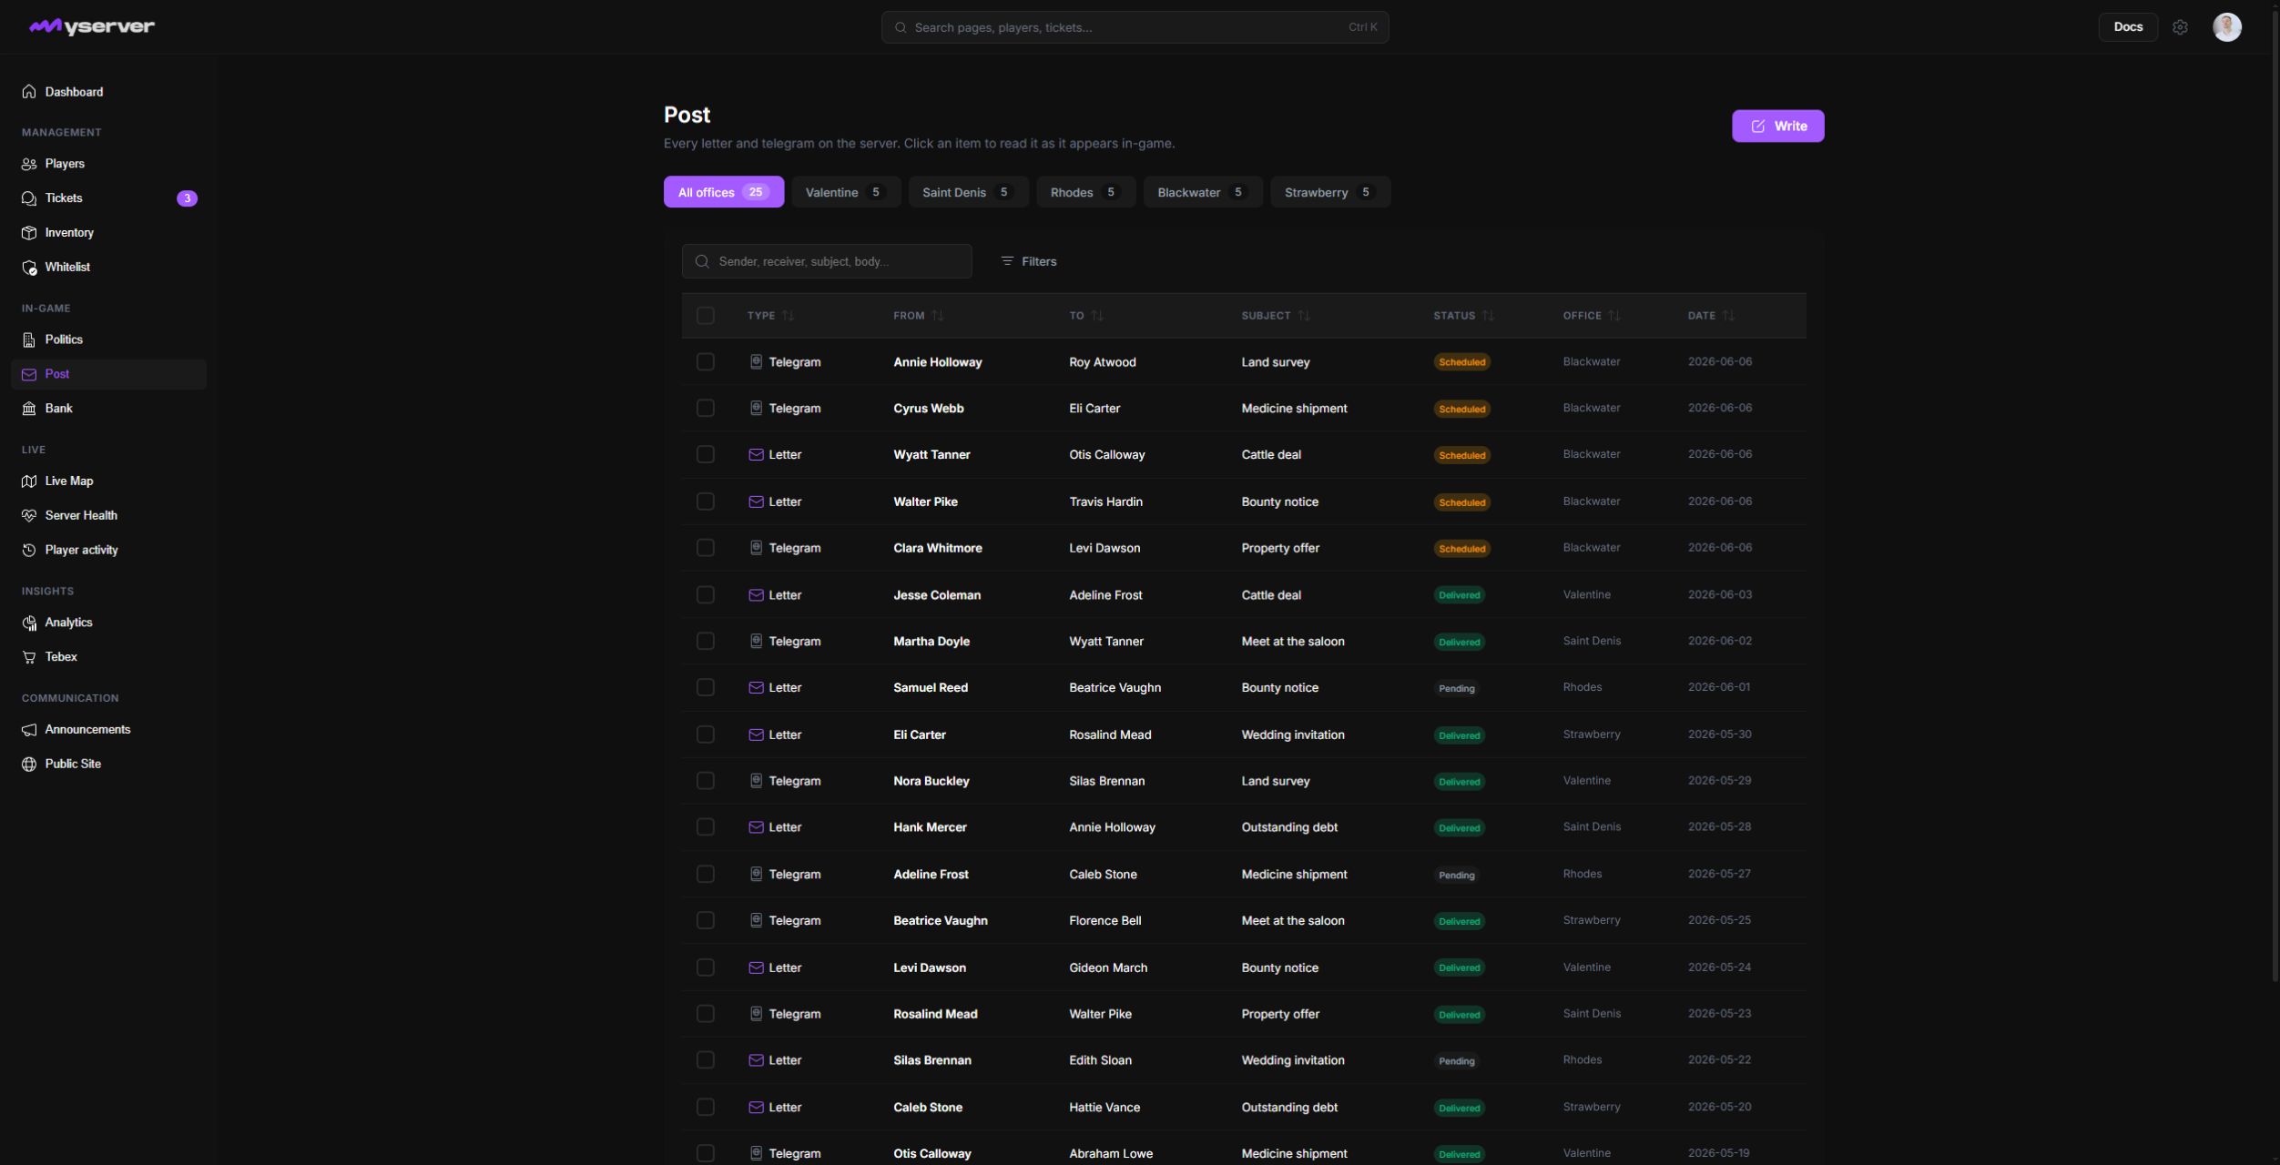Open settings gear in top bar
Image resolution: width=2280 pixels, height=1165 pixels.
(2180, 27)
